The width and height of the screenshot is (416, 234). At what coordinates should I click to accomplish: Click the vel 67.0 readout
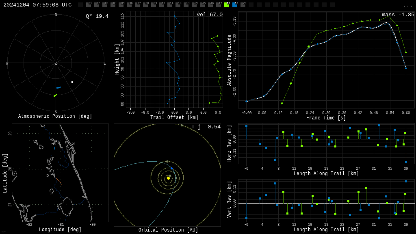(210, 15)
